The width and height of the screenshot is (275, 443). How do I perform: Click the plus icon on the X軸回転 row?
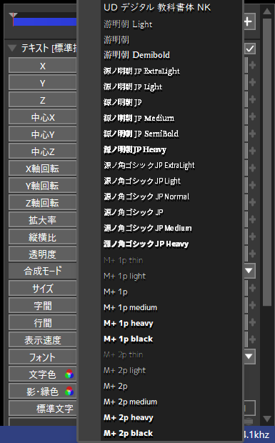[x=252, y=168]
